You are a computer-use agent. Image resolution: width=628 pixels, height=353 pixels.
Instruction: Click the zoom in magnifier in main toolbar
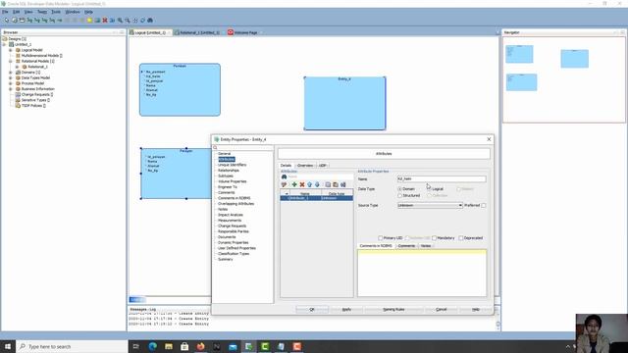coord(120,20)
